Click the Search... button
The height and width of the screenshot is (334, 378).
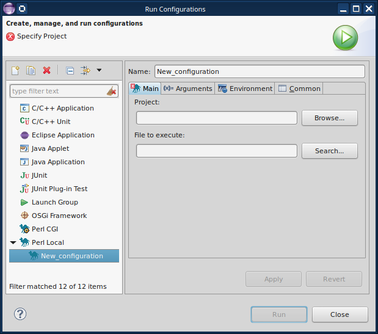click(330, 151)
